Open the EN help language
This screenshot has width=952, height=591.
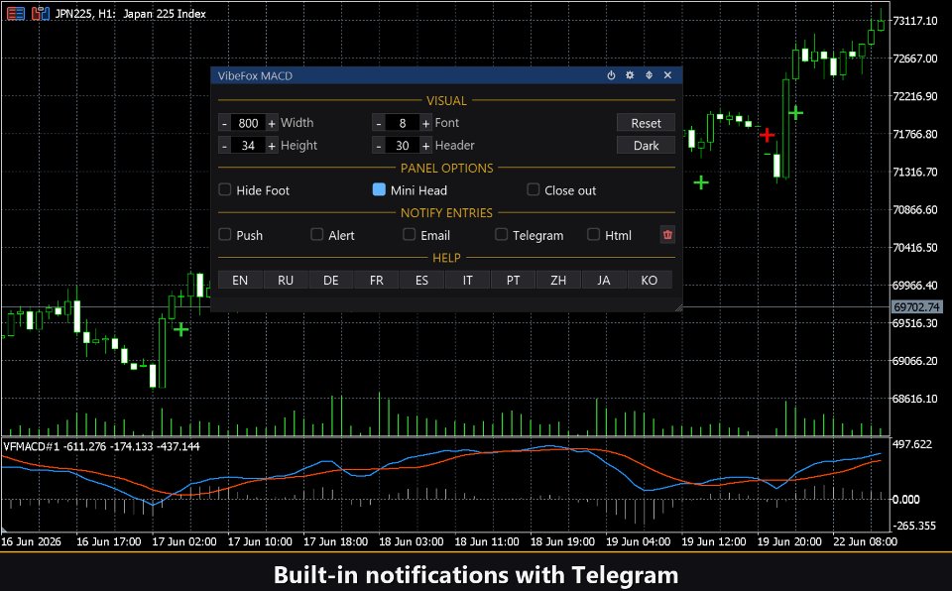[240, 280]
